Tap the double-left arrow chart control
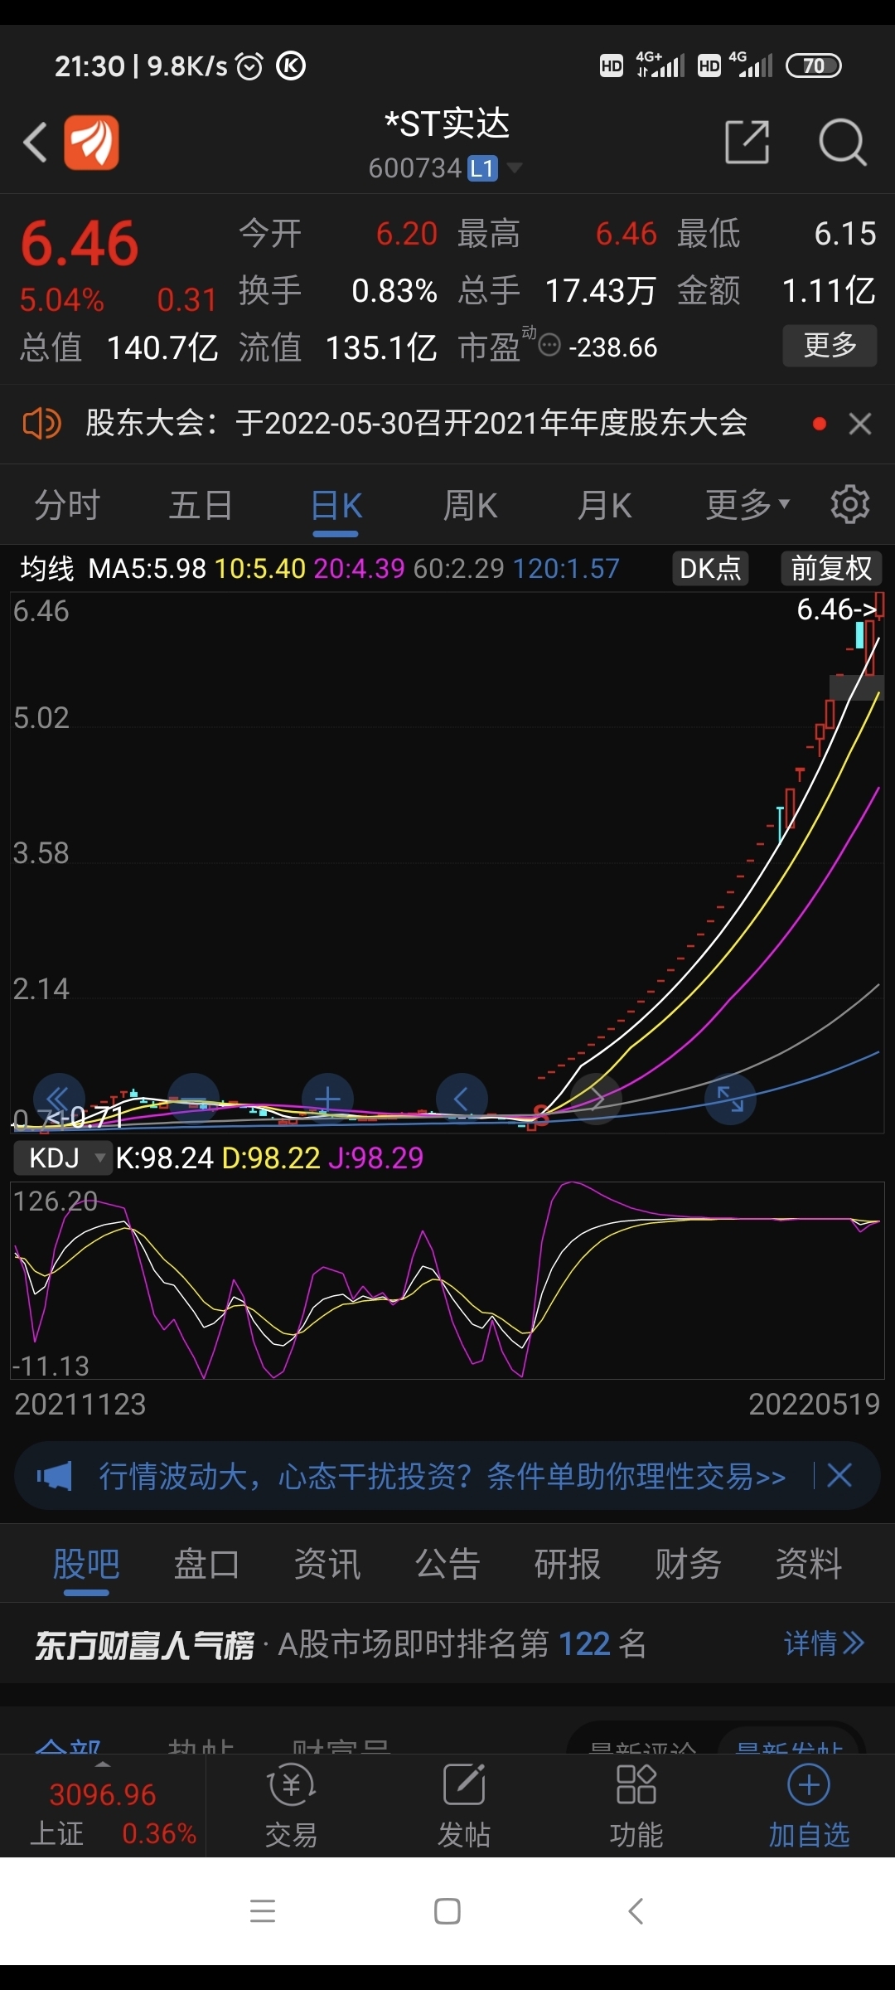This screenshot has width=895, height=1990. 59,1099
